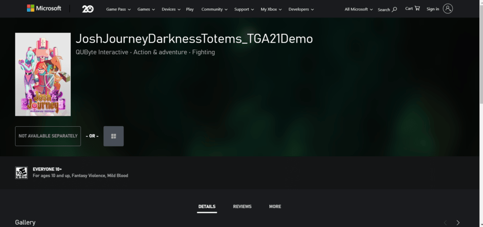Image resolution: width=483 pixels, height=227 pixels.
Task: Click the sign-in profile avatar icon
Action: click(448, 8)
